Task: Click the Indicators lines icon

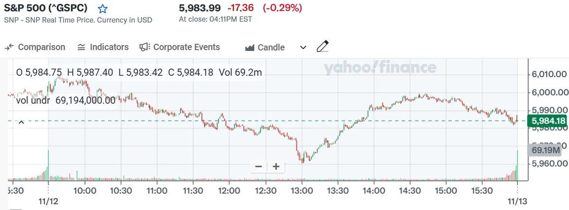Action: tap(82, 47)
